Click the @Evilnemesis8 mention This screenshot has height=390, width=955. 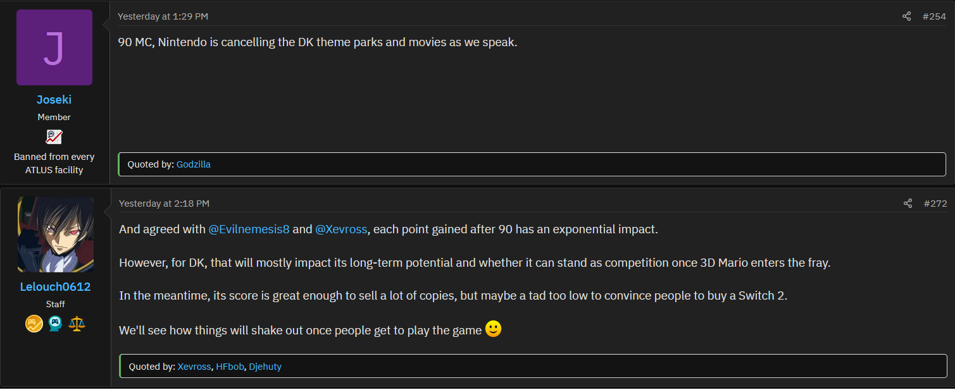pos(249,229)
